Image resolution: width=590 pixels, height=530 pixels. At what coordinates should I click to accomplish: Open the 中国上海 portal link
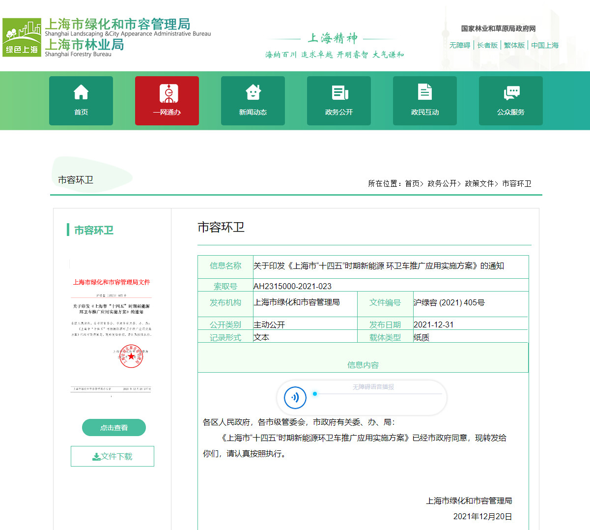[545, 45]
